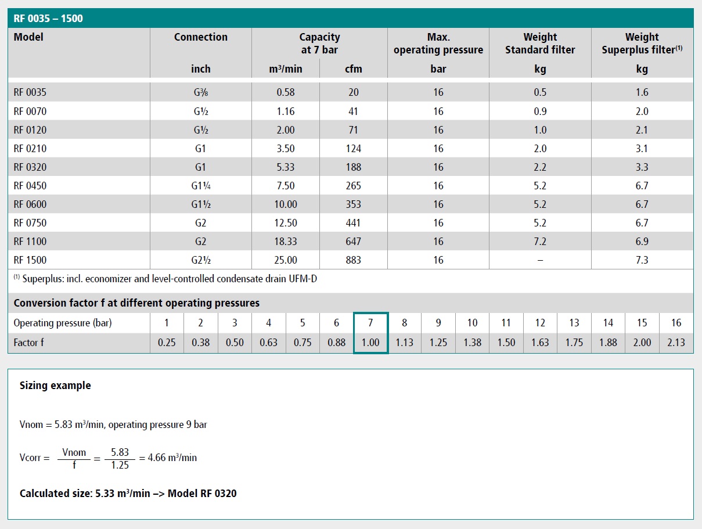Click the cfm value 188 for RF 0320

tap(353, 167)
